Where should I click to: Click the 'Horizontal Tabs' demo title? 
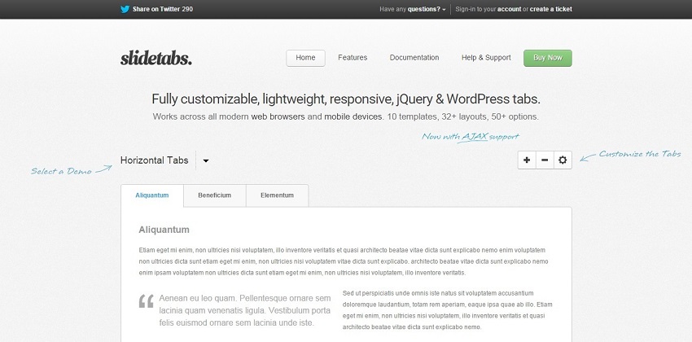[x=154, y=160]
